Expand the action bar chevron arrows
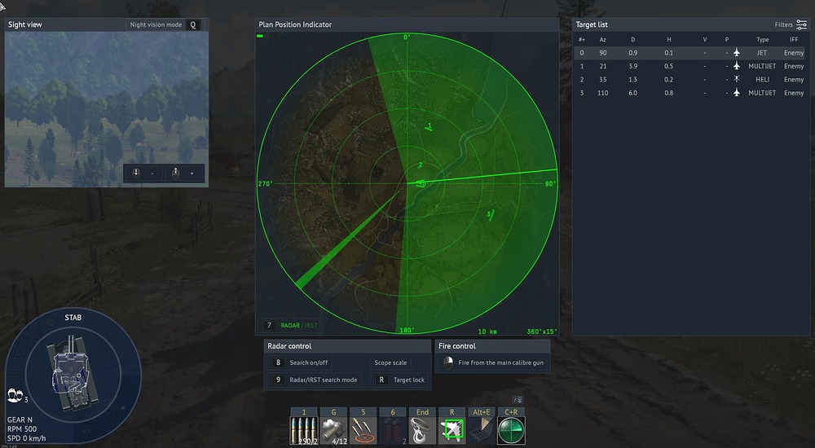Screen dimensions: 815x448 [518, 400]
